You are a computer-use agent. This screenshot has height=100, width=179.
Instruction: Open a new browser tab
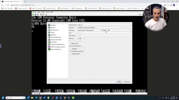pyautogui.click(x=25, y=2)
